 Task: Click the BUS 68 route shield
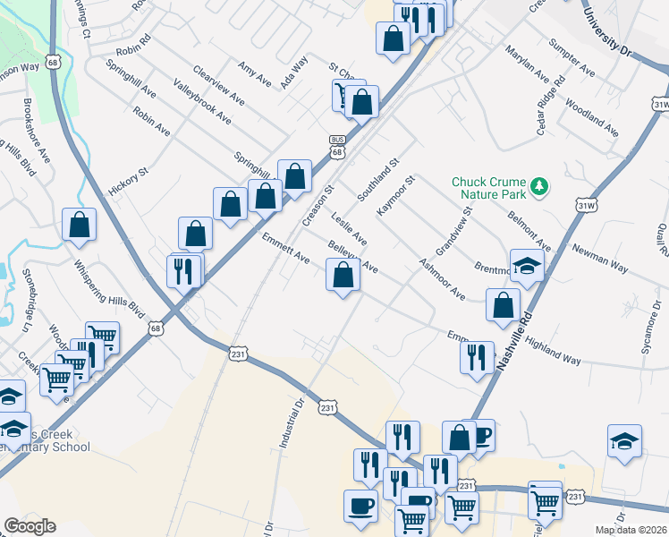tap(337, 147)
